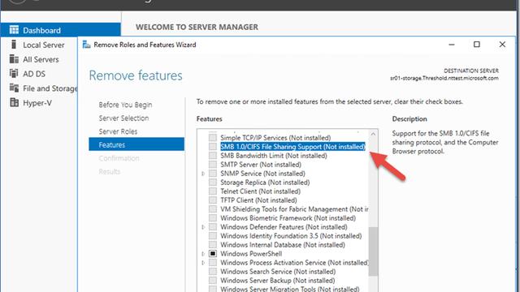Select SMTP Server (Not installed) row

(x=261, y=164)
